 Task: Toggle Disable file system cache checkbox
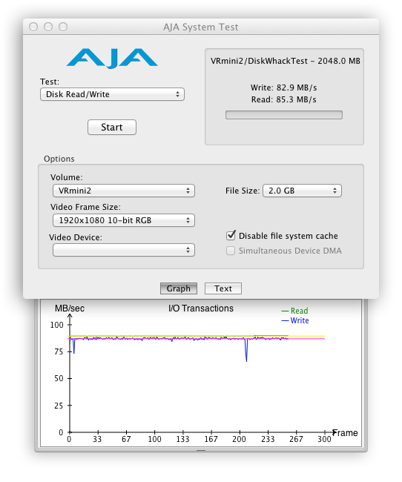click(231, 236)
